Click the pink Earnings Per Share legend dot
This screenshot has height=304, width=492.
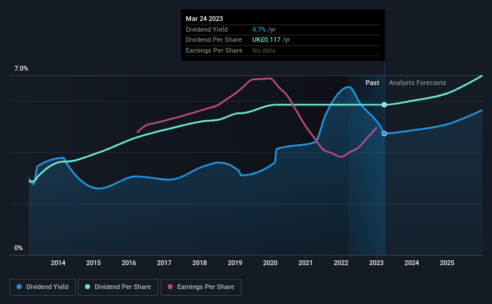coord(170,287)
